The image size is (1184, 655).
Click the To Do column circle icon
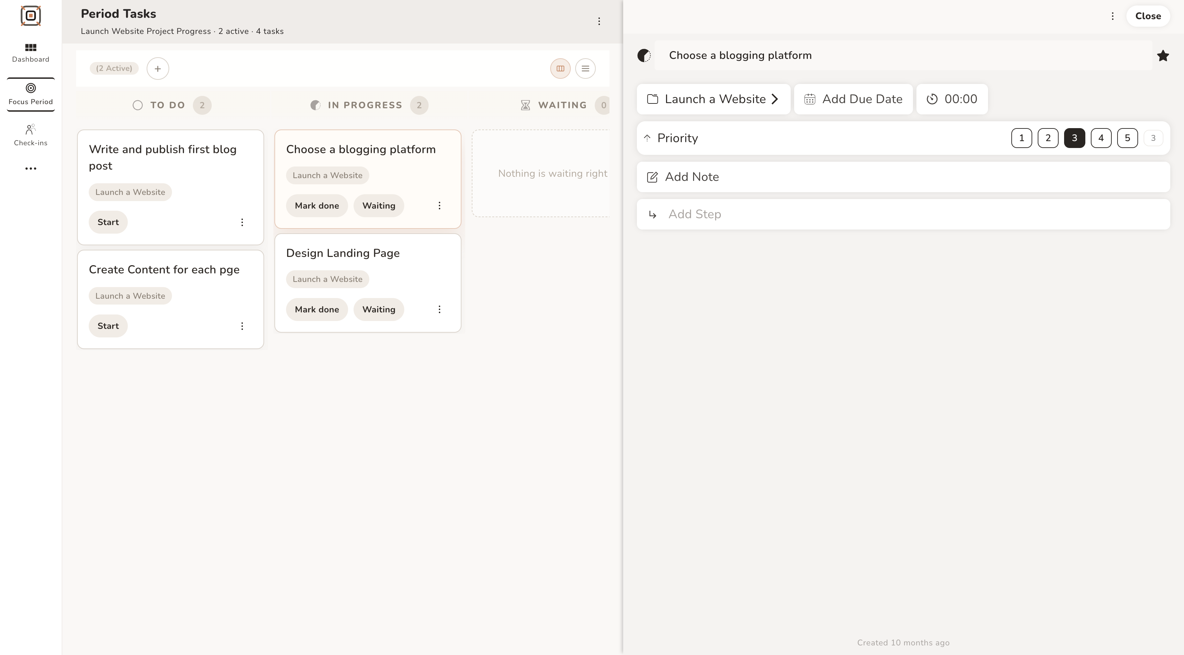[137, 105]
